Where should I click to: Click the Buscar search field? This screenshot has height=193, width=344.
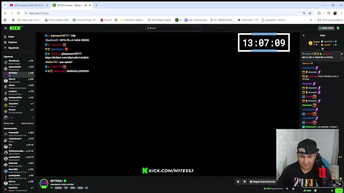click(173, 28)
